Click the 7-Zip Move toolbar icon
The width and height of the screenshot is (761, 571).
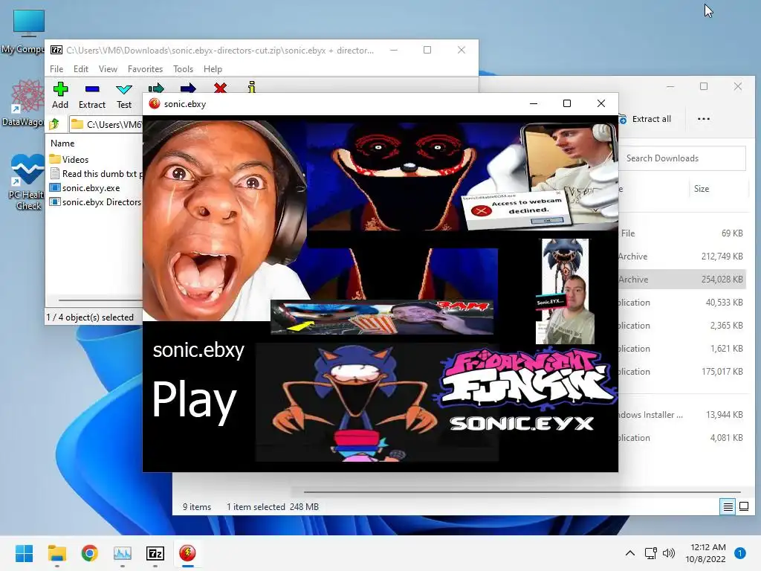coord(188,88)
